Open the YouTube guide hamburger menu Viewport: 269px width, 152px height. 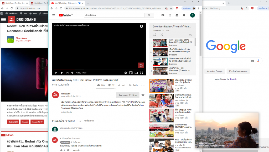coord(54,15)
